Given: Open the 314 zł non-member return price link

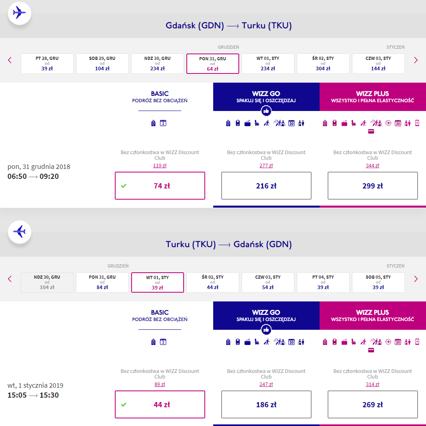Looking at the screenshot, I should 372,384.
